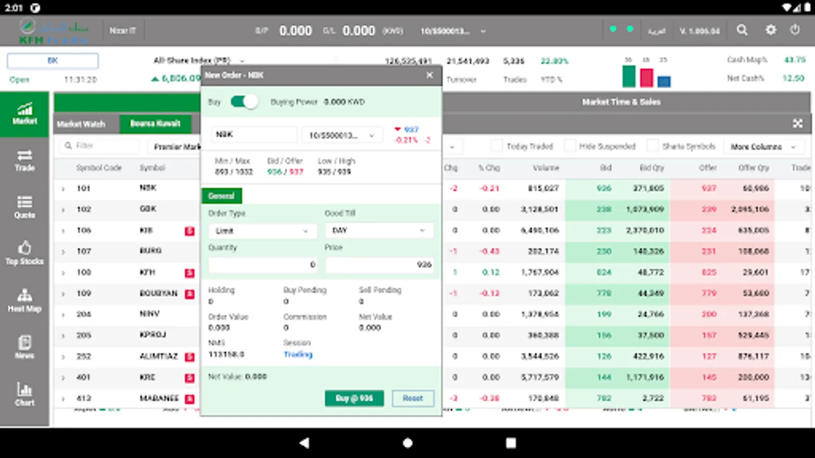Click the Filter search field
Image resolution: width=815 pixels, height=458 pixels.
99,146
